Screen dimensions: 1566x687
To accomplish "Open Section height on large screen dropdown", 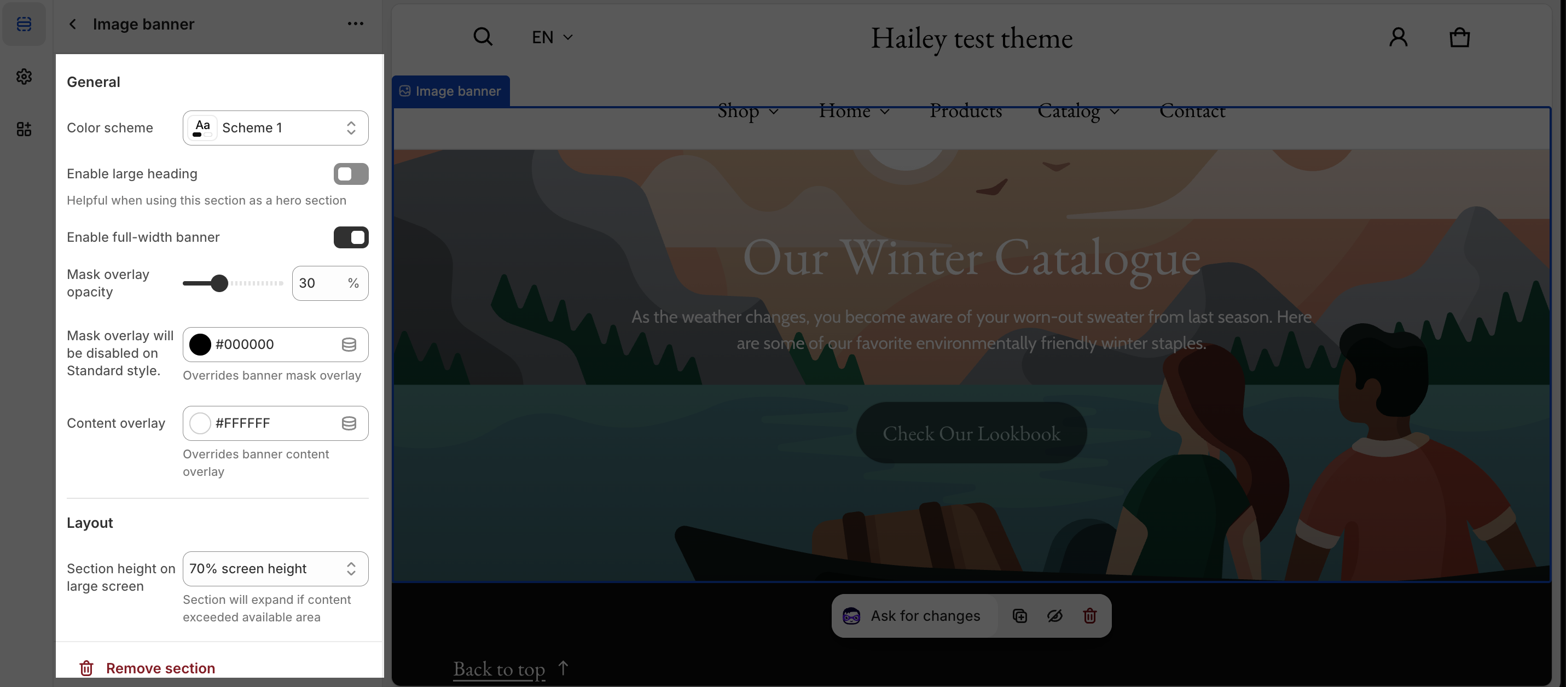I will [275, 568].
